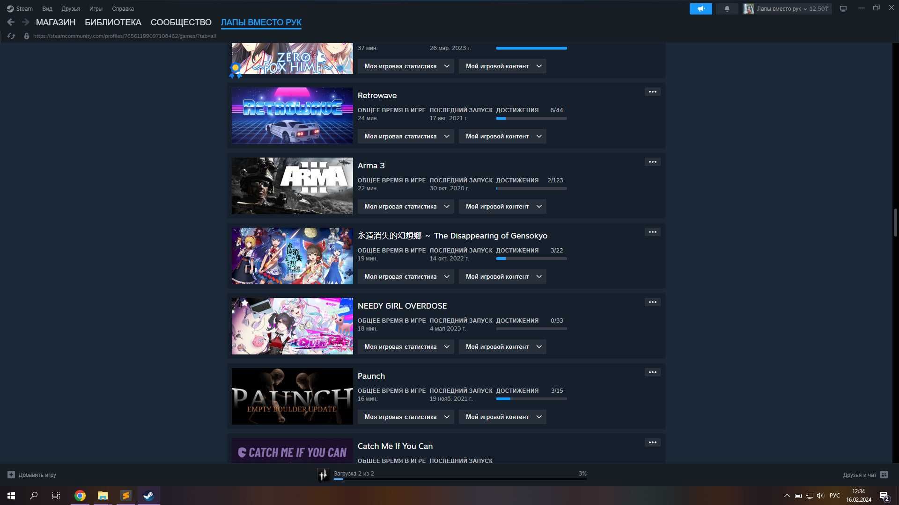Open the Игры menu
Viewport: 899px width, 505px height.
(x=96, y=9)
